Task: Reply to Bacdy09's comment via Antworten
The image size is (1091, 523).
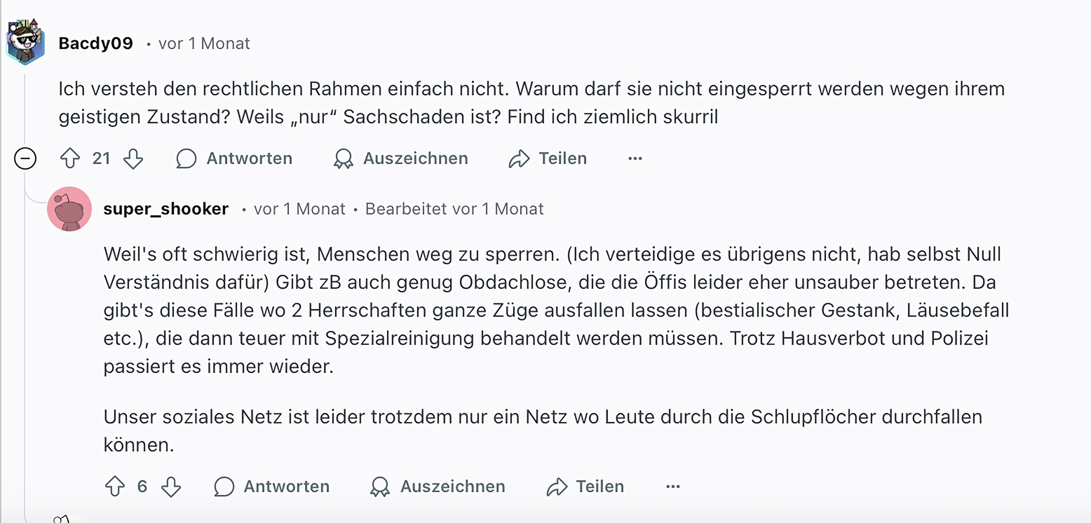Action: pos(234,159)
